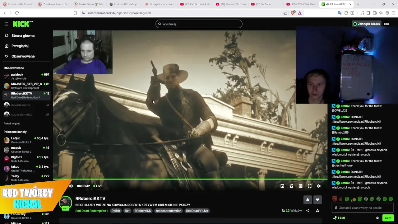The width and height of the screenshot is (398, 224).
Task: Expand Pokaż więcej followed channels
Action: click(x=12, y=124)
